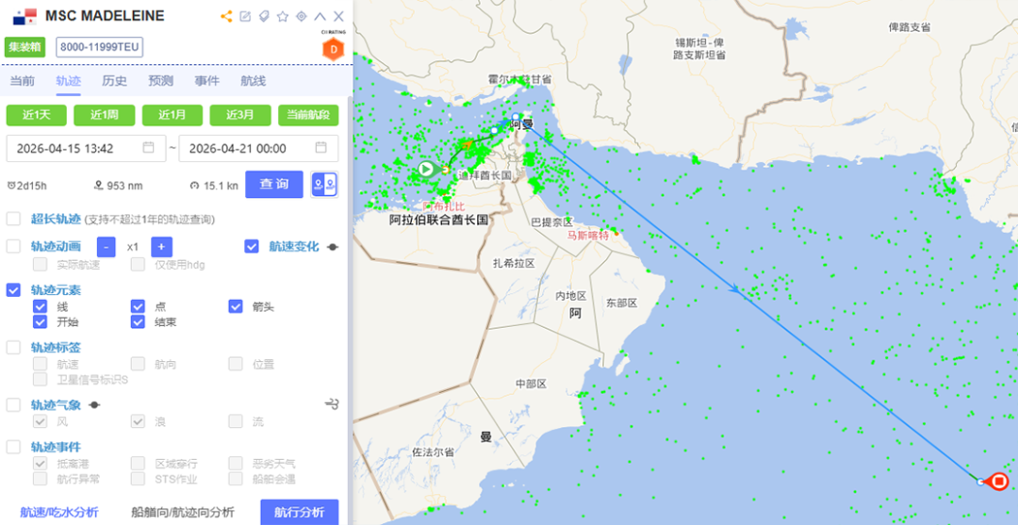Click the 2d15h duration value
Image resolution: width=1018 pixels, height=525 pixels.
tap(32, 187)
